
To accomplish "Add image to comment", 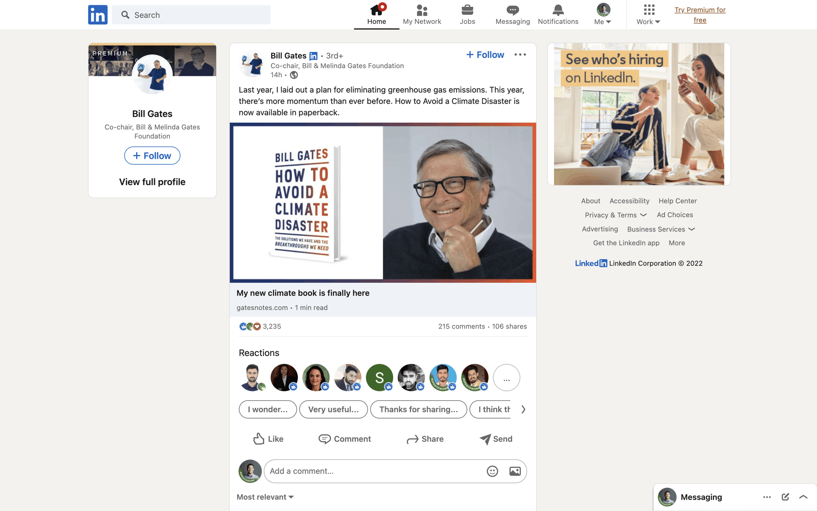I will click(x=515, y=471).
